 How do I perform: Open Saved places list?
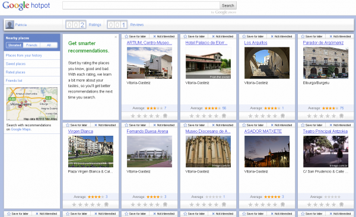pyautogui.click(x=15, y=64)
